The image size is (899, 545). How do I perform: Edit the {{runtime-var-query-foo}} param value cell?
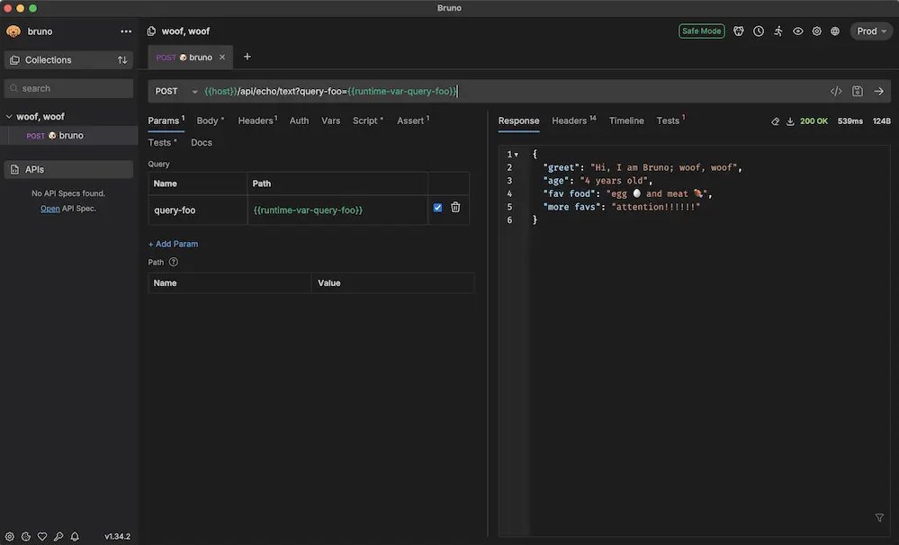point(337,210)
